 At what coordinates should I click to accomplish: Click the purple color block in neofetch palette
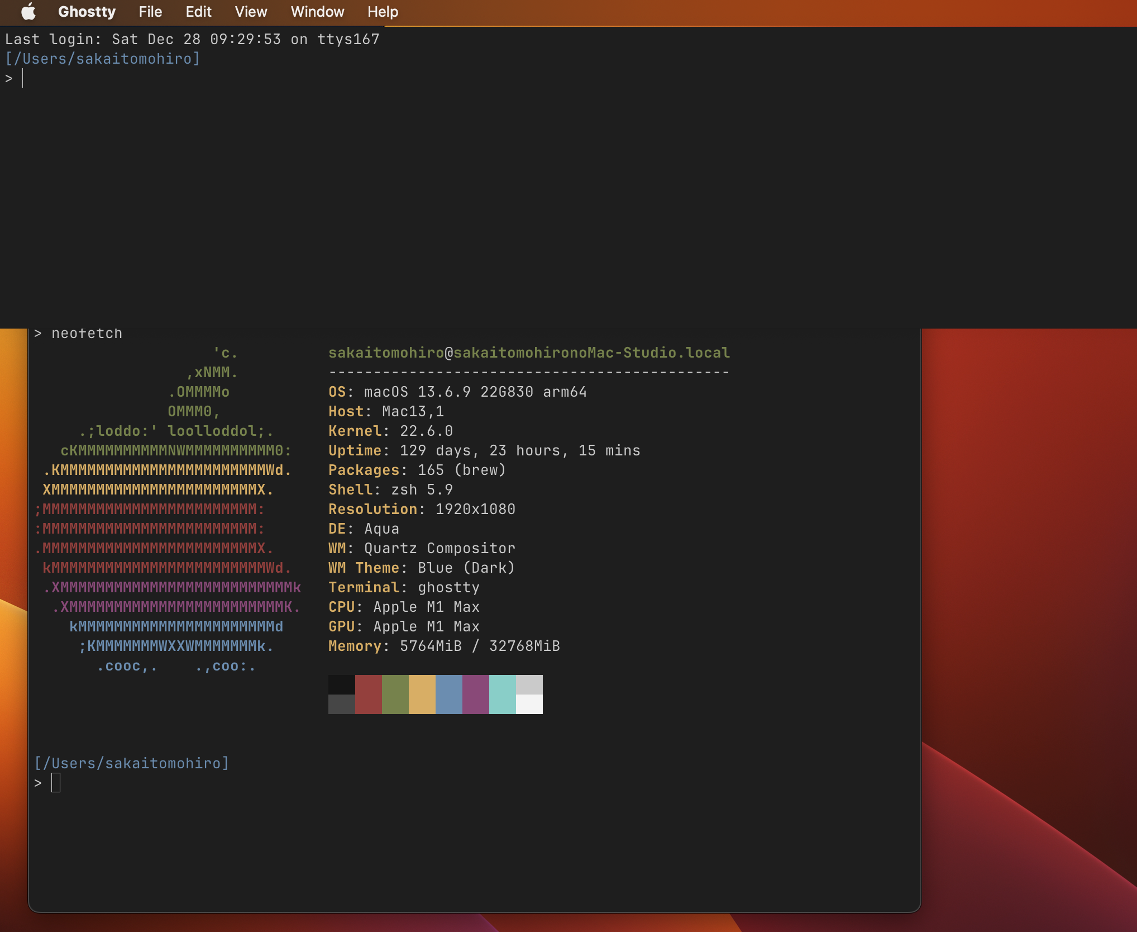pos(475,694)
